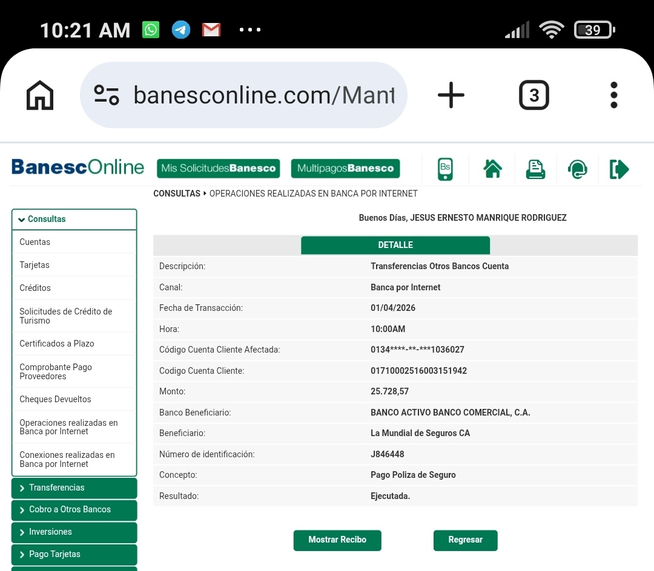Screen dimensions: 654x571
Task: Open a new browser tab with plus icon
Action: click(451, 95)
